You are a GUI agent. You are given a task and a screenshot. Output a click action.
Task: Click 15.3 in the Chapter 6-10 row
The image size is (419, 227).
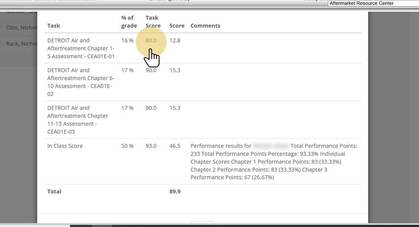click(x=175, y=70)
